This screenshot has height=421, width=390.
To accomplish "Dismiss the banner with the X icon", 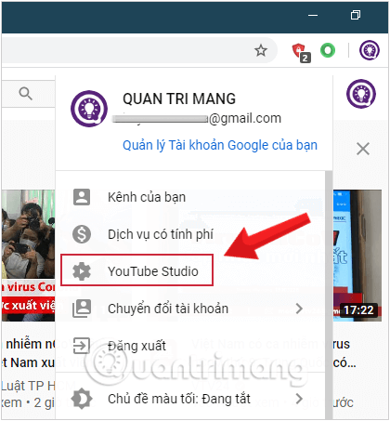I will click(x=363, y=149).
